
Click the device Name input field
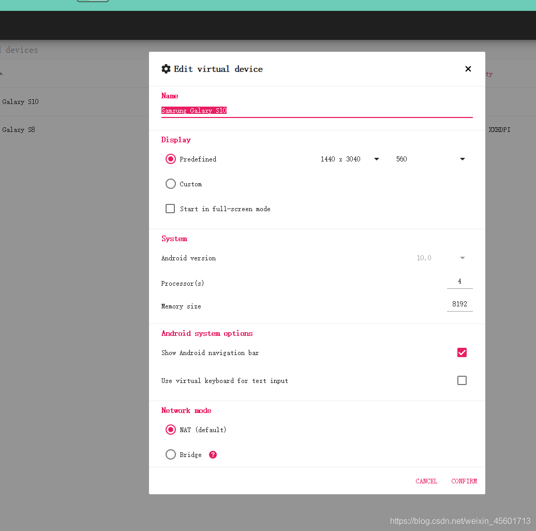(x=317, y=111)
